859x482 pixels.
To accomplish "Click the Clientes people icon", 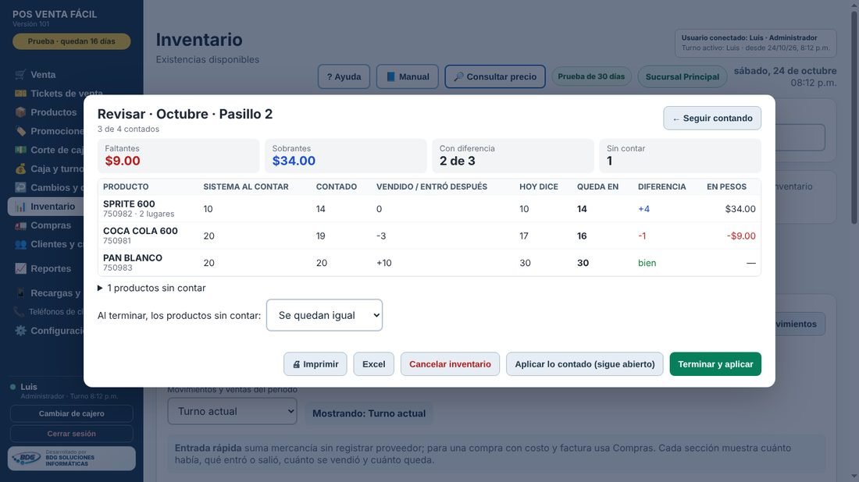I will pos(20,244).
